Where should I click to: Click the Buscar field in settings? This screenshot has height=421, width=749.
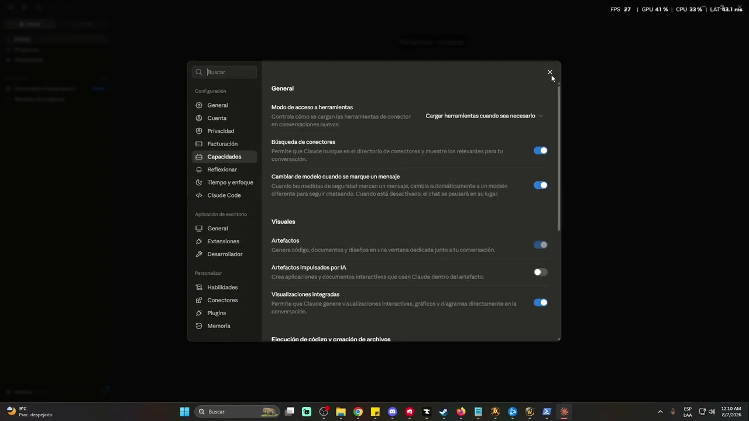(225, 72)
